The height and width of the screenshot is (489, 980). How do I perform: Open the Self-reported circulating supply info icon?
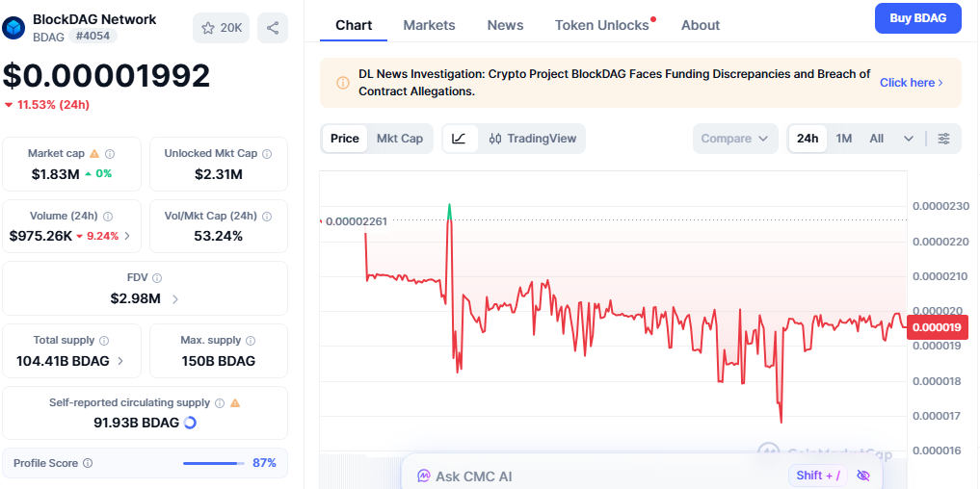[x=220, y=402]
